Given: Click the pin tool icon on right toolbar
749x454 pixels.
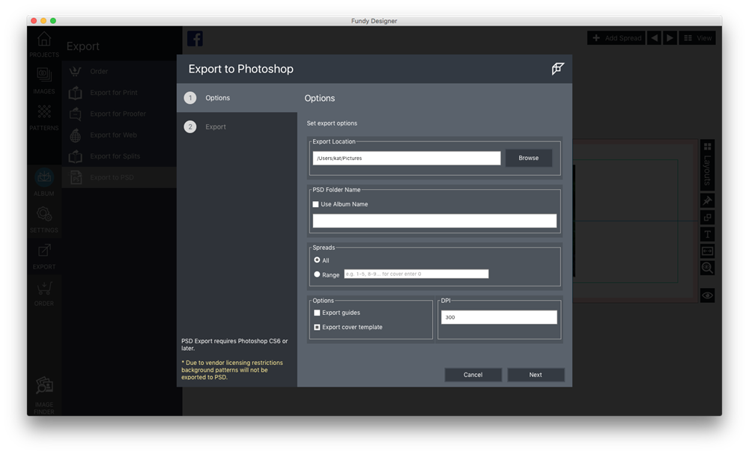Looking at the screenshot, I should pos(708,200).
